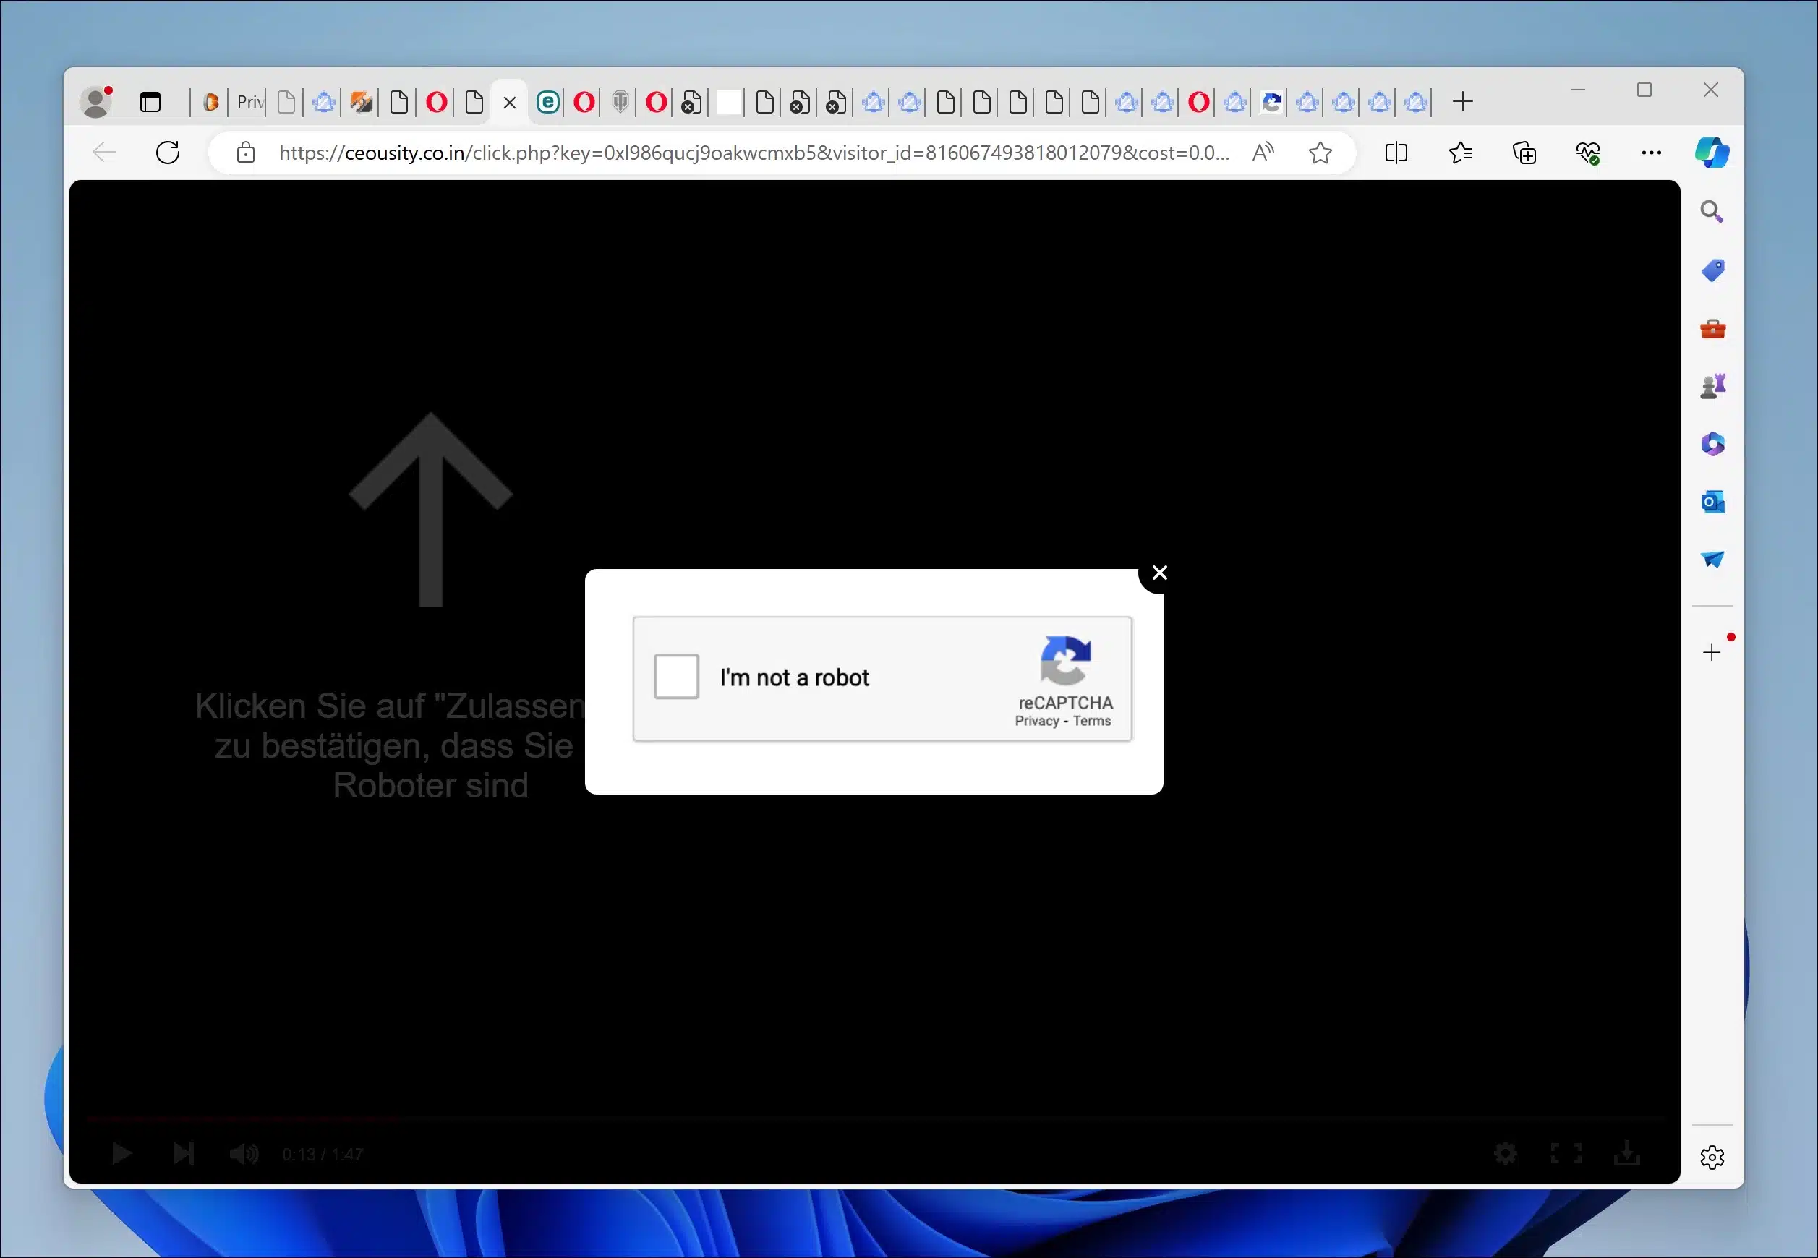Toggle fullscreen on the video player
Image resolution: width=1818 pixels, height=1258 pixels.
point(1566,1153)
